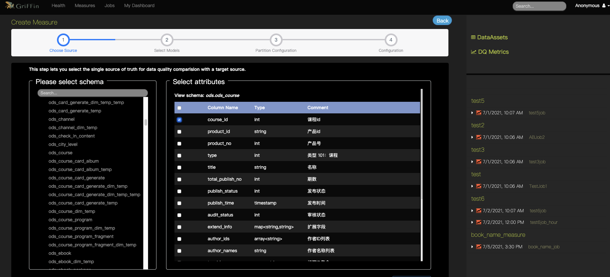The image size is (610, 277).
Task: Toggle the select-all checkbox in the header row
Action: [179, 108]
